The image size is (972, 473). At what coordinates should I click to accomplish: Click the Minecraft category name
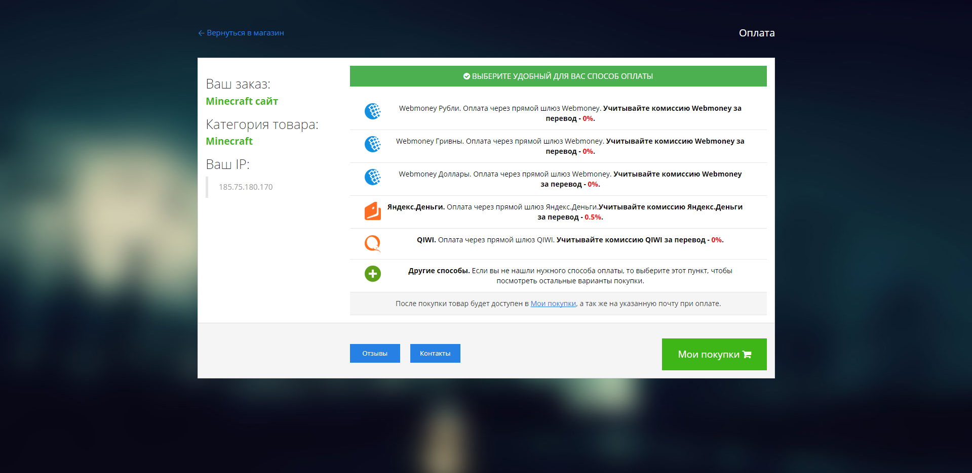click(x=229, y=141)
